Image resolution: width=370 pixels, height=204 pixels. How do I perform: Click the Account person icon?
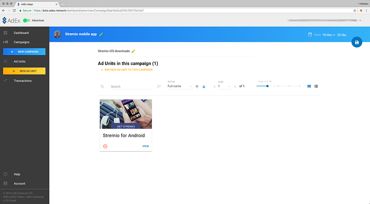click(x=6, y=184)
